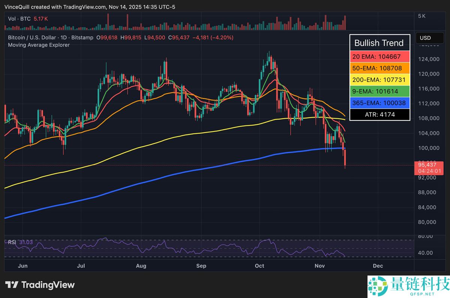This screenshot has width=450, height=298.
Task: Open the USD currency selector
Action: (430, 38)
